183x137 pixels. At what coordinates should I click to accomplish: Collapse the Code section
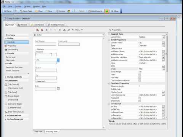pos(6,64)
